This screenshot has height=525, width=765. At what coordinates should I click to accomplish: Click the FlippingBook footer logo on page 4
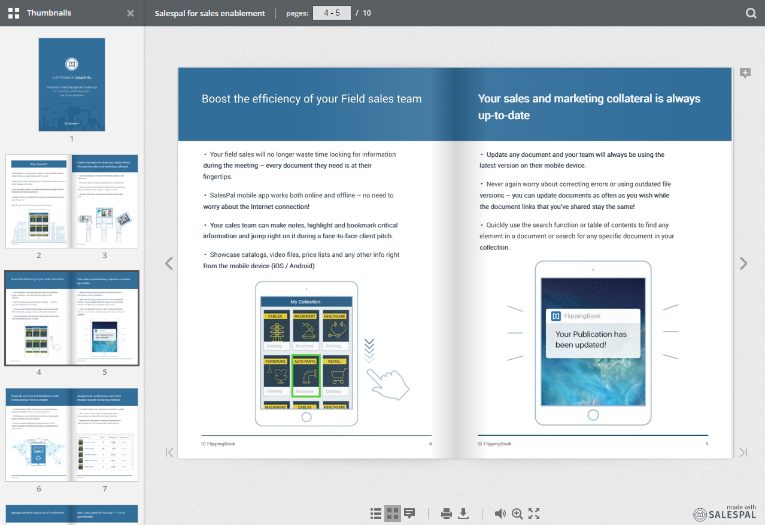(x=218, y=444)
